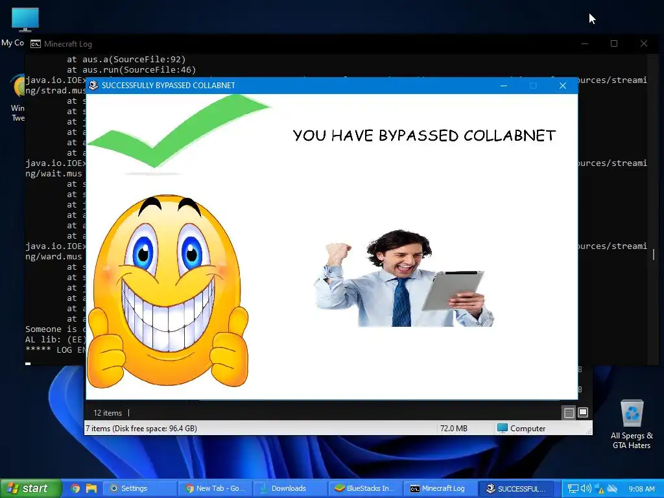This screenshot has height=498, width=664.
Task: Maximize the Minecraft Log window
Action: pos(614,43)
